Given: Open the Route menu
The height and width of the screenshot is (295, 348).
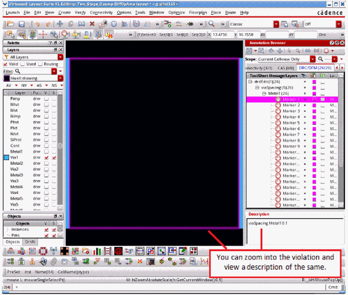Looking at the screenshot, I should point(230,12).
